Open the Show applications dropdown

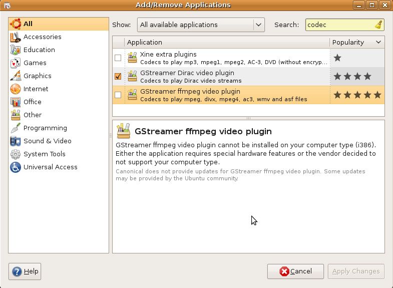(x=201, y=25)
